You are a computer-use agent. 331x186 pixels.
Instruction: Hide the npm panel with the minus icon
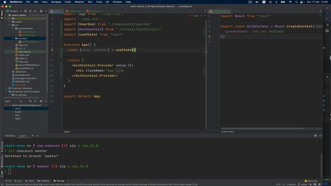click(46, 101)
